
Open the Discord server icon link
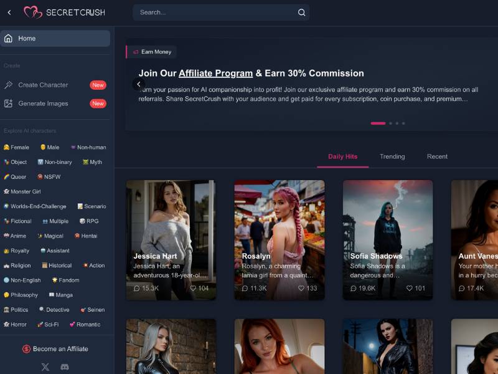(x=64, y=367)
